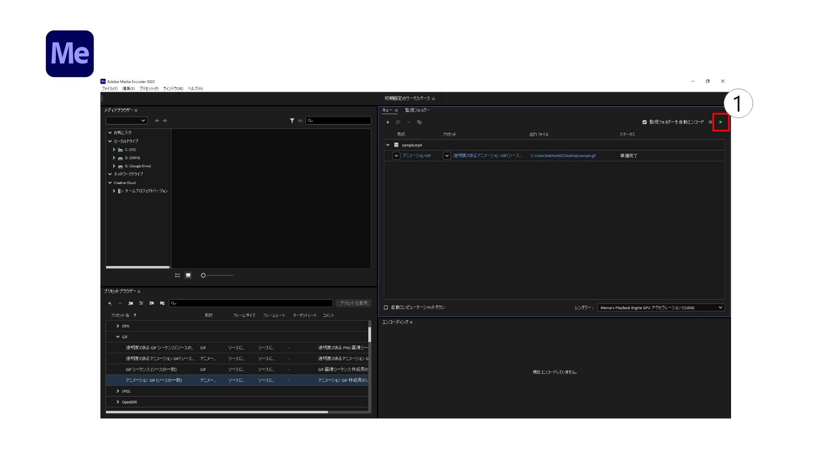Viewport: 831px width, 467px height.
Task: Duplicate the queue item using the duplicate icon
Action: [x=419, y=122]
